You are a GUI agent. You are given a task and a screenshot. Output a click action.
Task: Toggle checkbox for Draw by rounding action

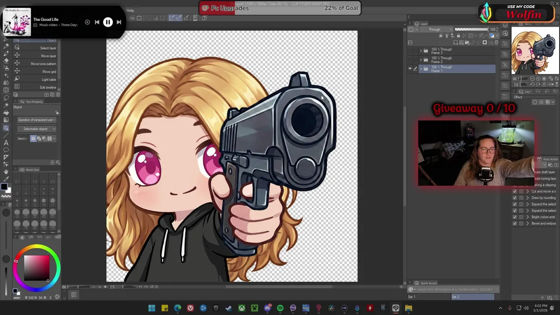pos(514,198)
